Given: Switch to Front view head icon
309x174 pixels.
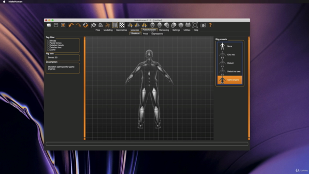Looking at the screenshot, I should [x=153, y=25].
